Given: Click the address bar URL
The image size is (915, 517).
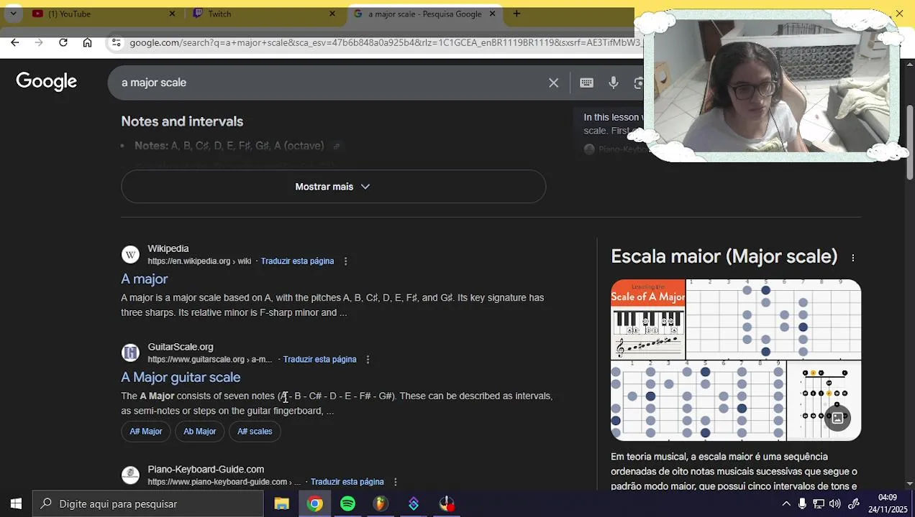Looking at the screenshot, I should (x=385, y=43).
